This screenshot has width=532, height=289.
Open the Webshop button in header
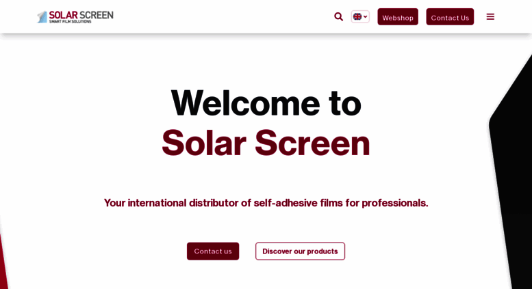coord(398,17)
